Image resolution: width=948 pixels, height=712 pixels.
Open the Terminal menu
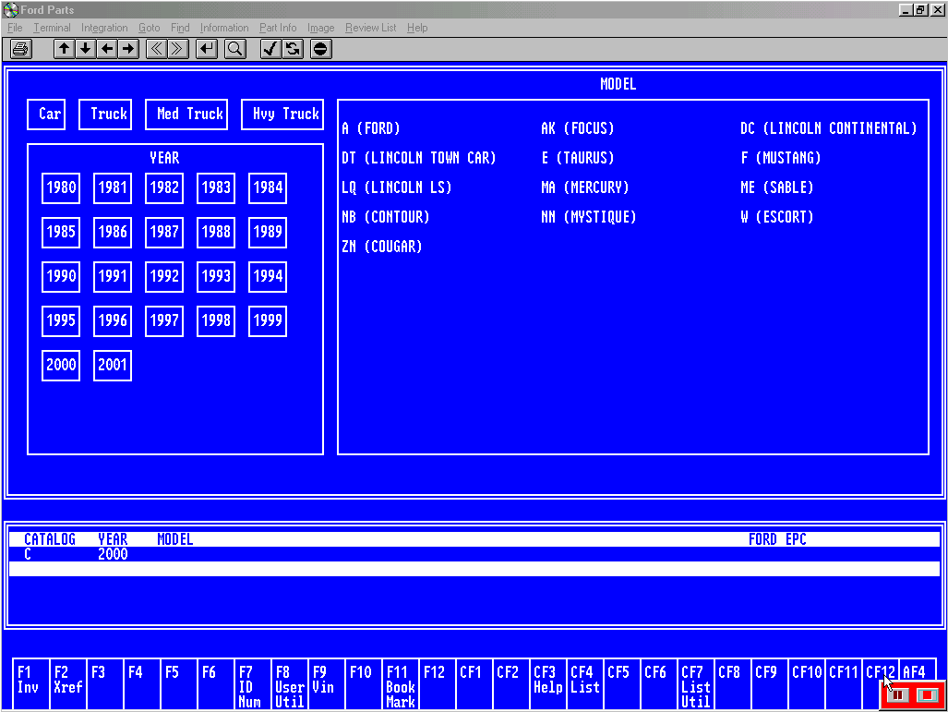[x=52, y=28]
